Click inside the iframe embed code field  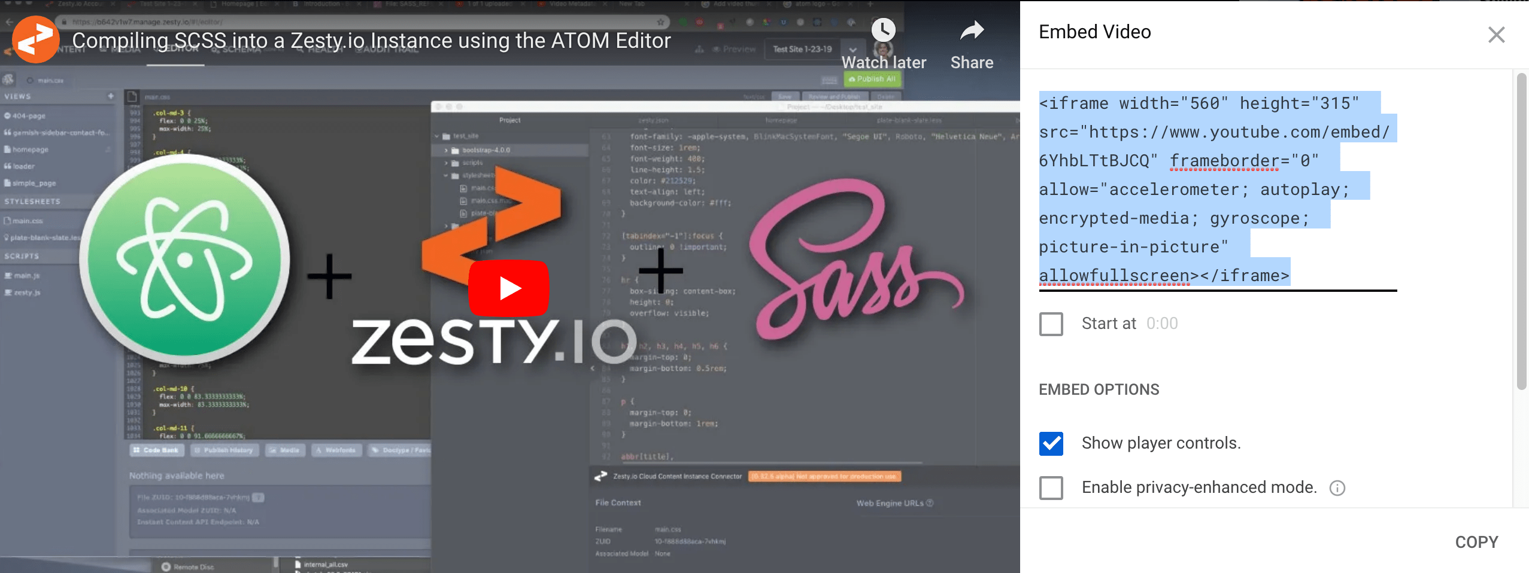coord(1218,190)
